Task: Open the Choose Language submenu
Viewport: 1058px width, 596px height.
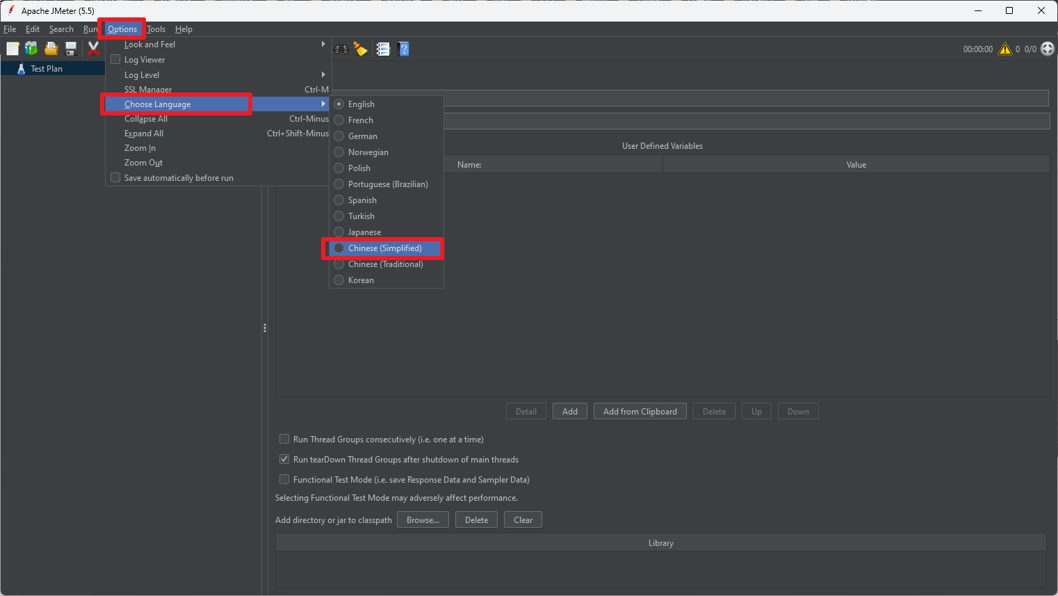Action: click(x=218, y=104)
